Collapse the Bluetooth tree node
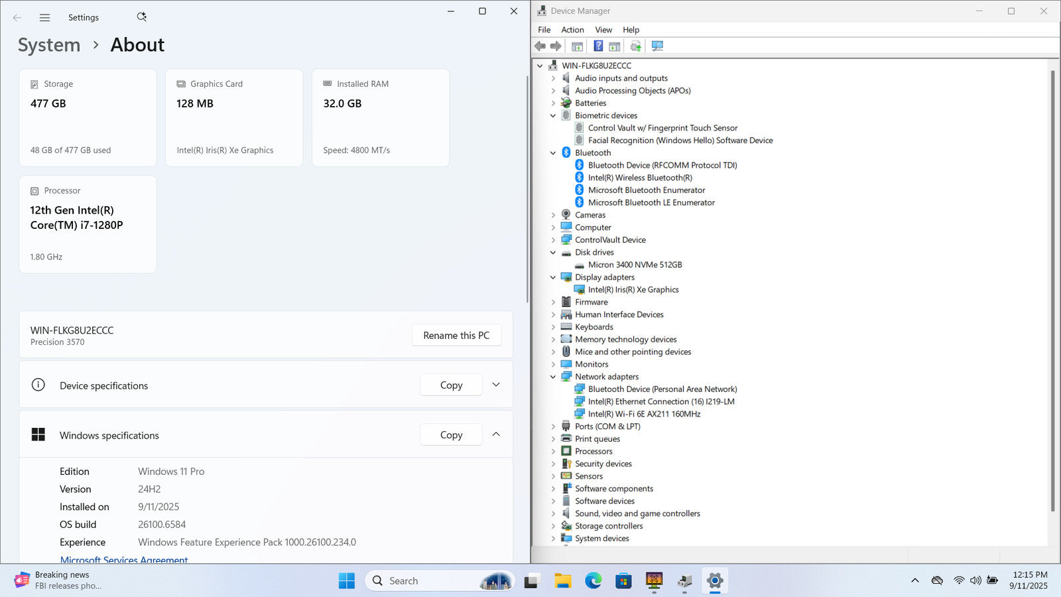 (553, 153)
